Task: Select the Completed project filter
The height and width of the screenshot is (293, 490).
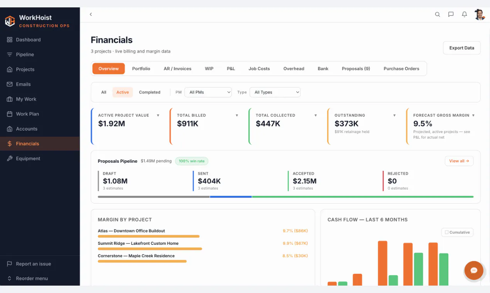Action: pyautogui.click(x=150, y=92)
